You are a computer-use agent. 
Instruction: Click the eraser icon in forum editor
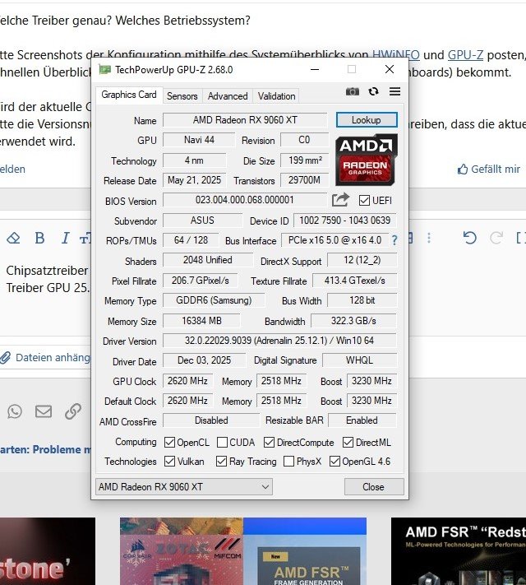[x=13, y=238]
